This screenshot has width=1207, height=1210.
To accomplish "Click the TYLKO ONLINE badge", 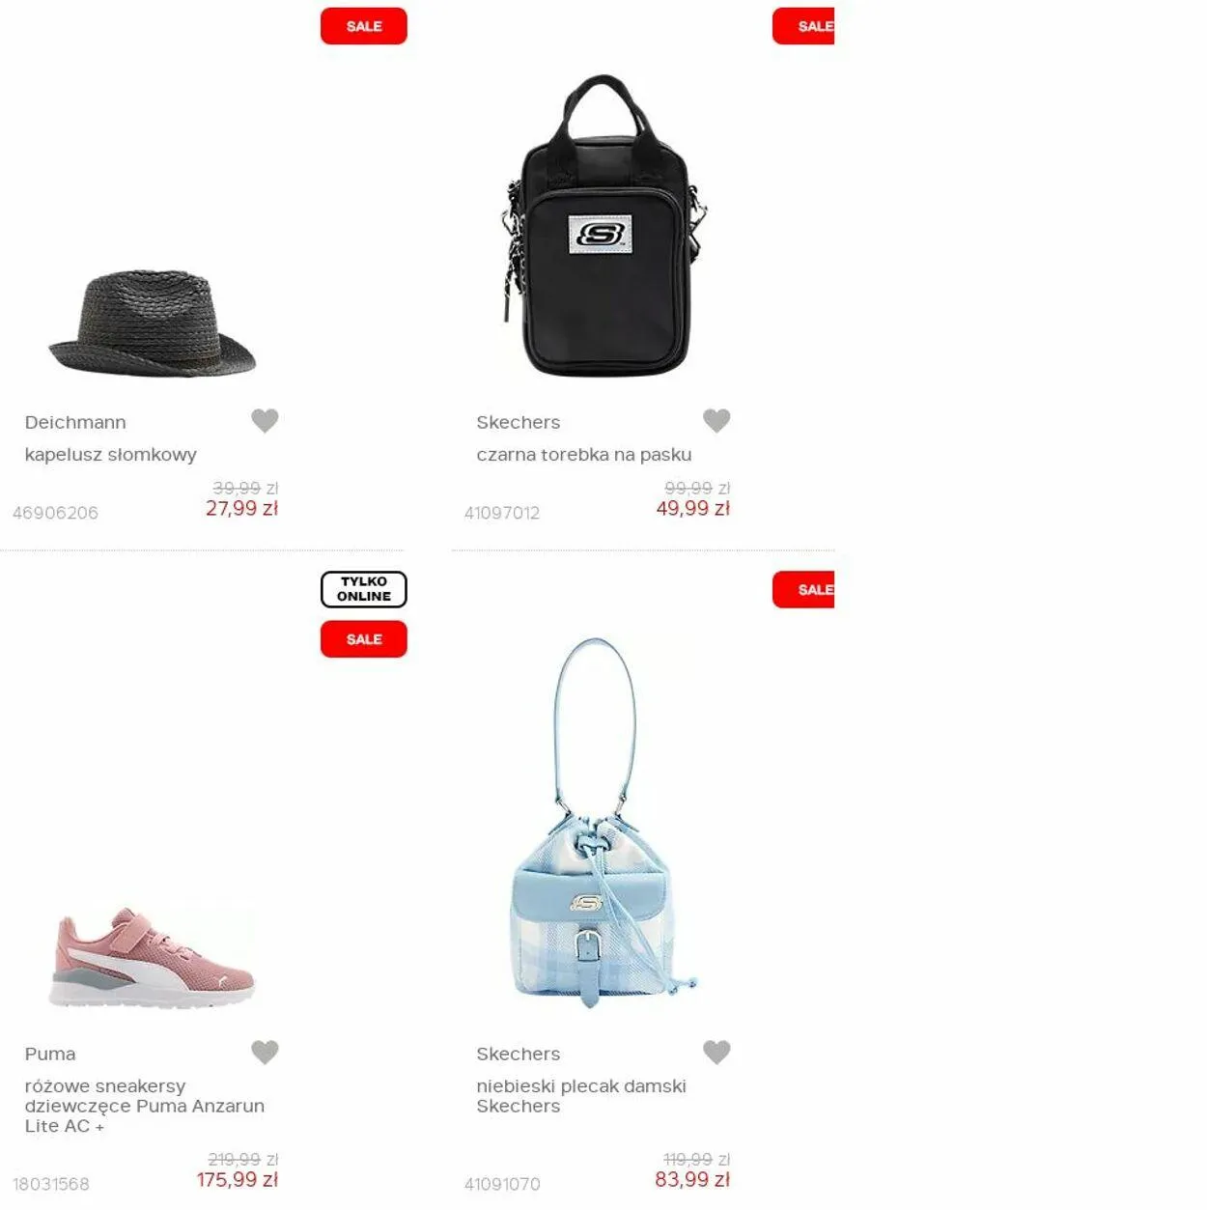I will pos(364,589).
